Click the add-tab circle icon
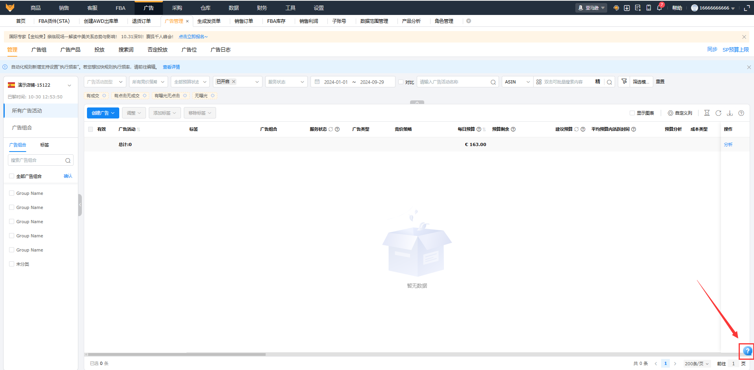The height and width of the screenshot is (370, 754). tap(469, 21)
